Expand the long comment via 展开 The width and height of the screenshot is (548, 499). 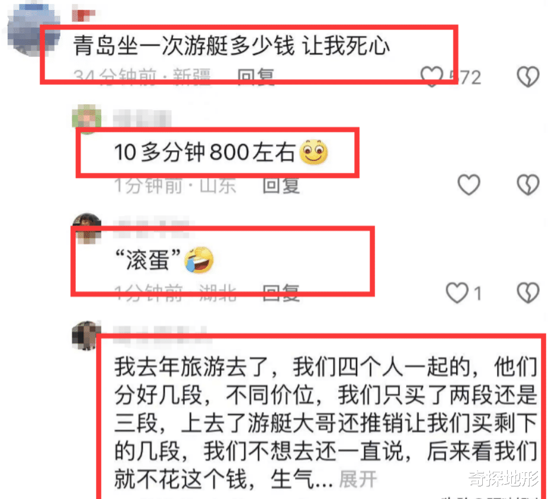pos(357,479)
